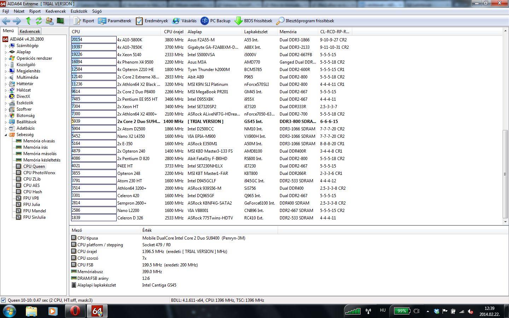
Task: Open Opera browser from taskbar
Action: click(x=75, y=311)
